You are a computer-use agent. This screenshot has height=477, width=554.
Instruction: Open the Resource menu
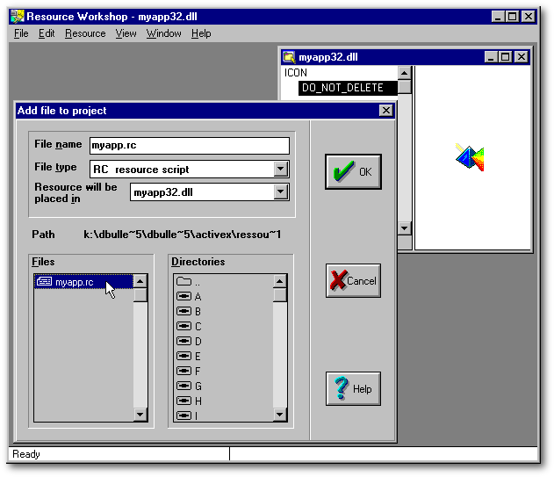[85, 33]
